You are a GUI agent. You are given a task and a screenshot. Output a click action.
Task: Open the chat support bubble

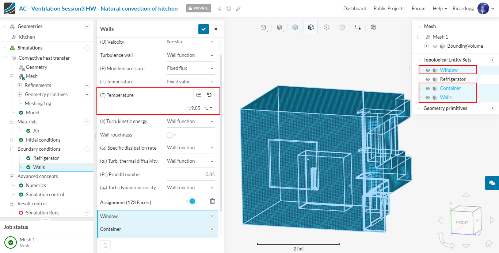point(492,183)
